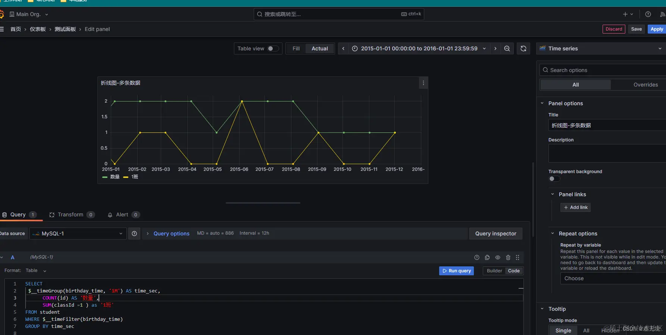
Task: Select All options tab
Action: (576, 85)
